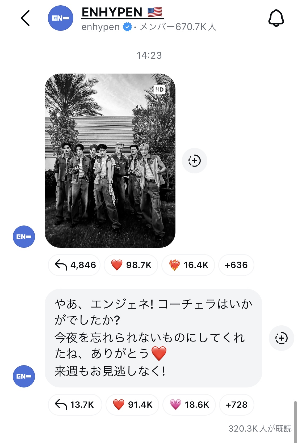Toggle burning heart reaction showing 16.4K

point(188,265)
